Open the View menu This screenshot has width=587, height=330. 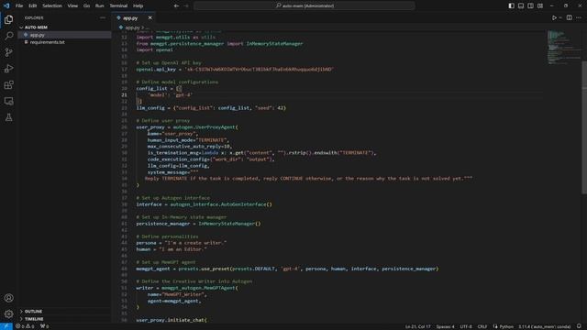pyautogui.click(x=72, y=6)
